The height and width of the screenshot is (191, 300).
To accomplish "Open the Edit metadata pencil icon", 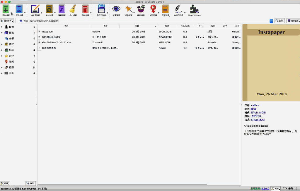I will (35, 9).
